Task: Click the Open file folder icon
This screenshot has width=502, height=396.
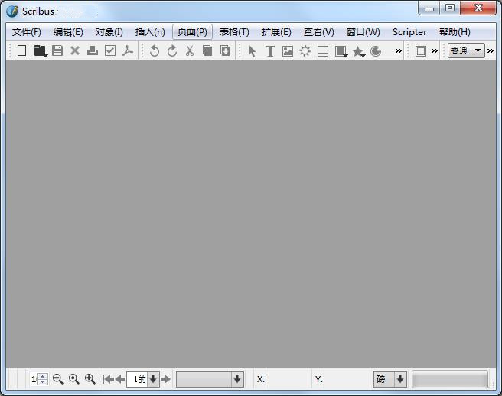Action: (40, 51)
